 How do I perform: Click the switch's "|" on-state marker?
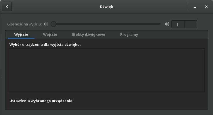(178, 24)
